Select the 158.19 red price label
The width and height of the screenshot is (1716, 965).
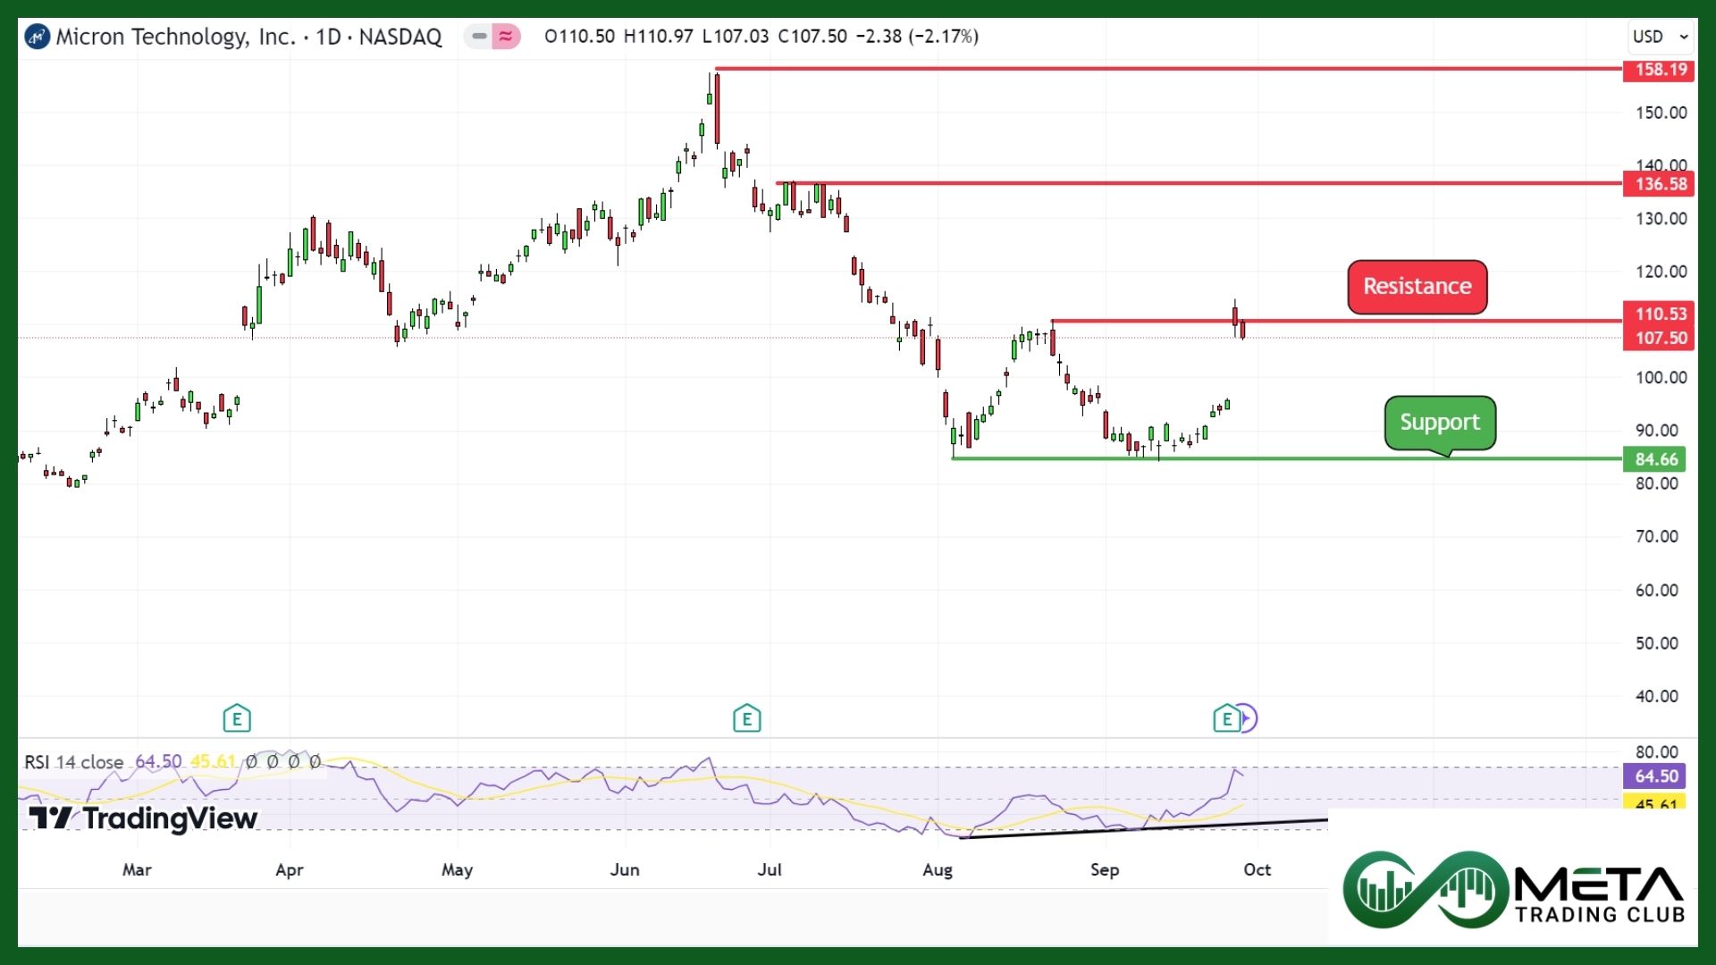point(1659,70)
